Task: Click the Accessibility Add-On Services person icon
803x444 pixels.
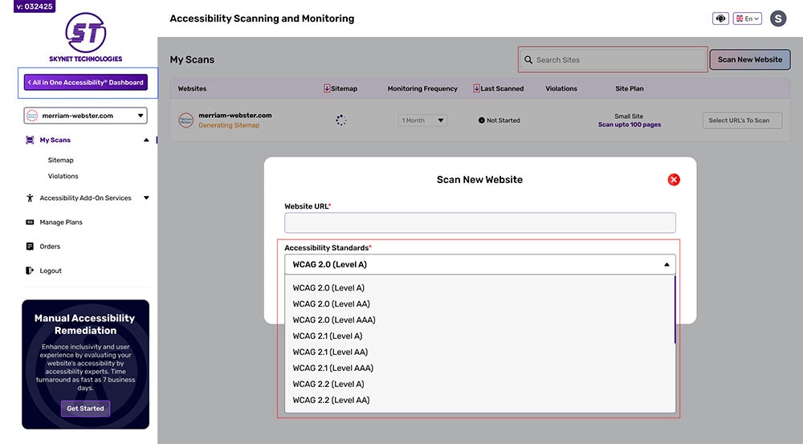Action: click(x=30, y=198)
